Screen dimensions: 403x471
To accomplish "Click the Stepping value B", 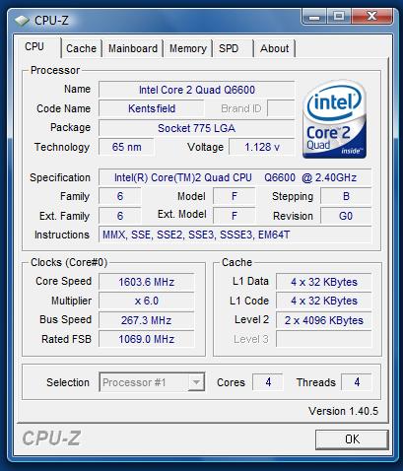I will pyautogui.click(x=346, y=196).
